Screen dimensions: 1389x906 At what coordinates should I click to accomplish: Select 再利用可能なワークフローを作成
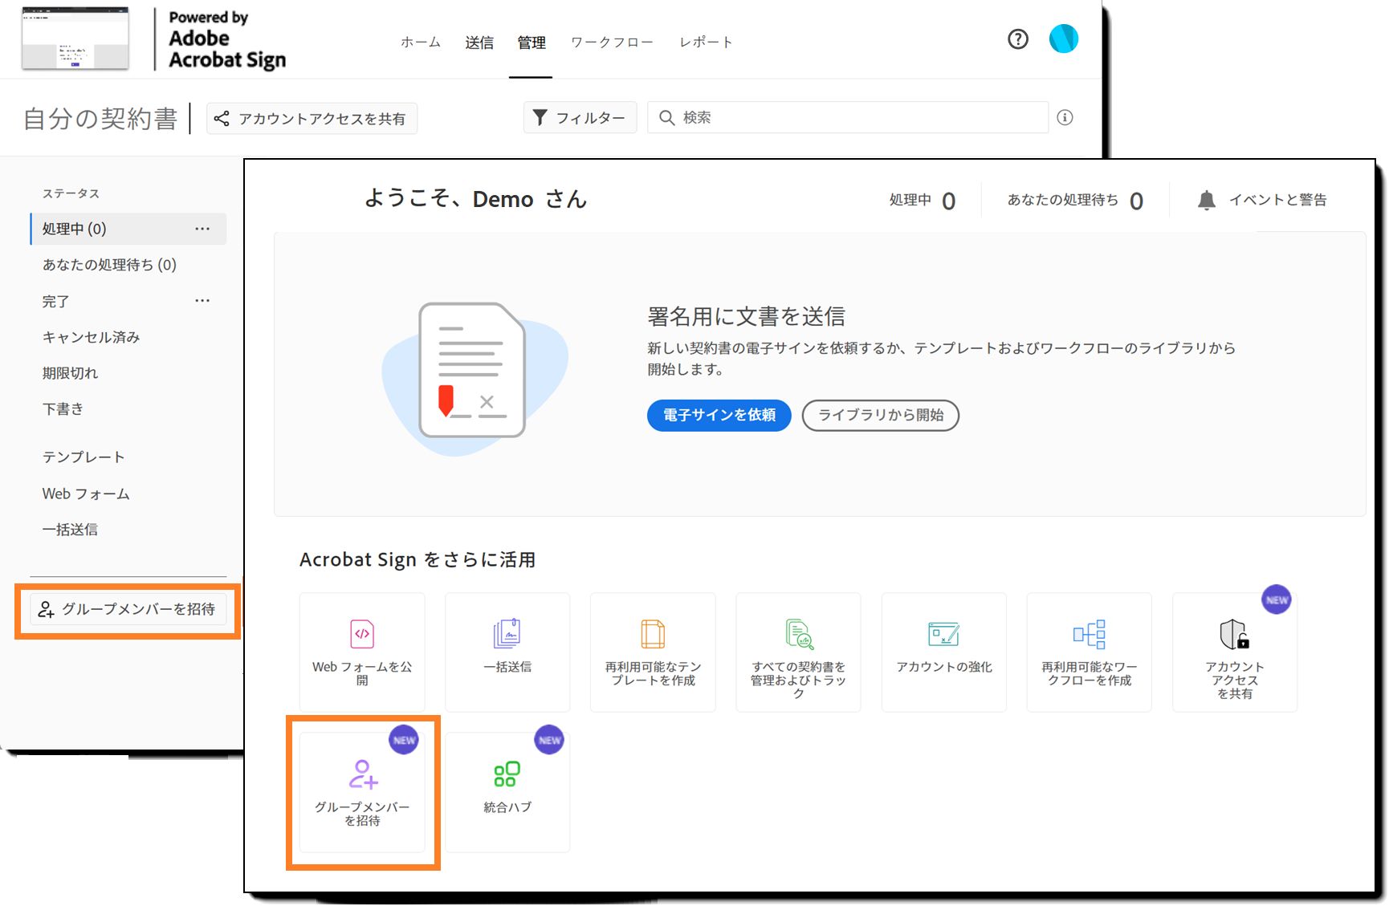click(1089, 652)
